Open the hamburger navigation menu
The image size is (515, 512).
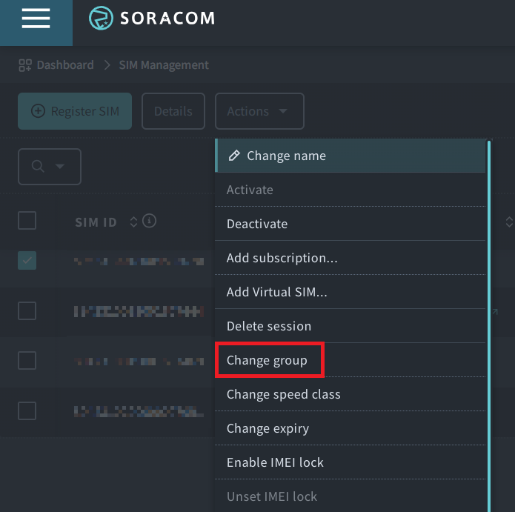(x=36, y=19)
